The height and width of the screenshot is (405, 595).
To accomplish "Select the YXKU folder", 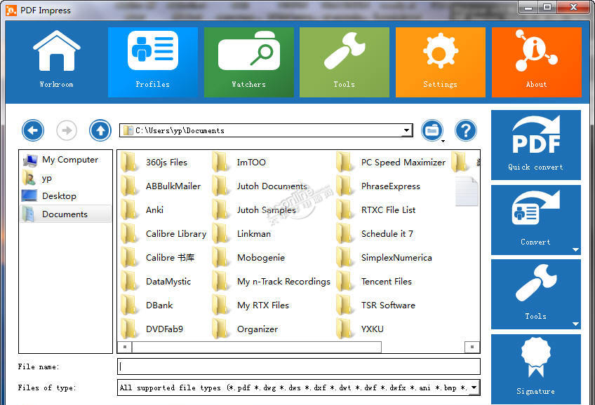I will (x=360, y=329).
